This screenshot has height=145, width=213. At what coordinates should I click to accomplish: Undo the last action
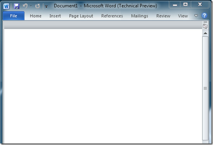point(25,6)
